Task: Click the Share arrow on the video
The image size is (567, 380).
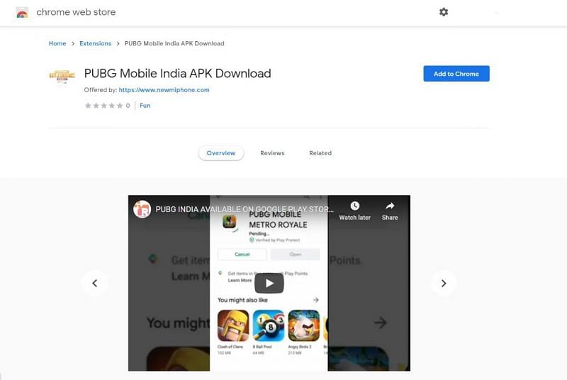Action: coord(390,206)
